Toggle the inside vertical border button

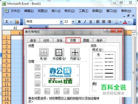[x=57, y=91]
